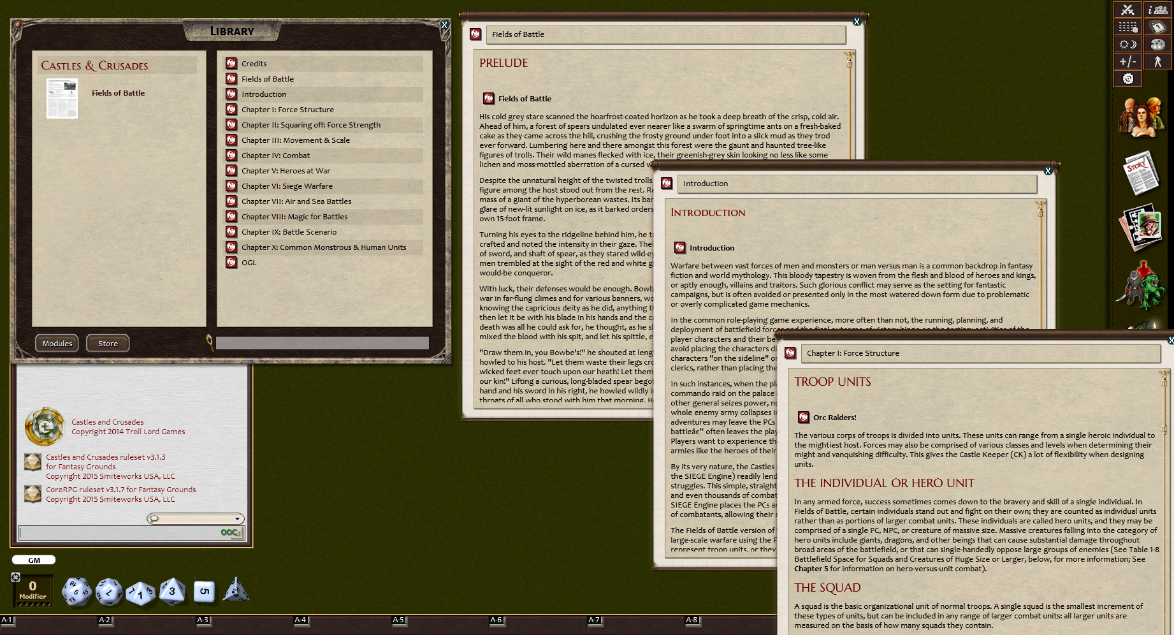Open Chapter VIII: Magic for Battles entry

pos(294,216)
